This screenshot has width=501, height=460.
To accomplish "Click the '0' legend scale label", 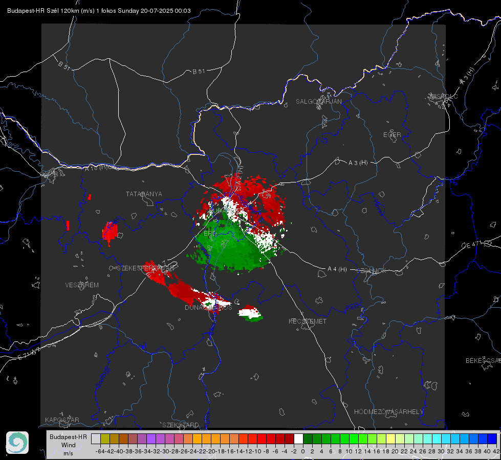I will 303,451.
